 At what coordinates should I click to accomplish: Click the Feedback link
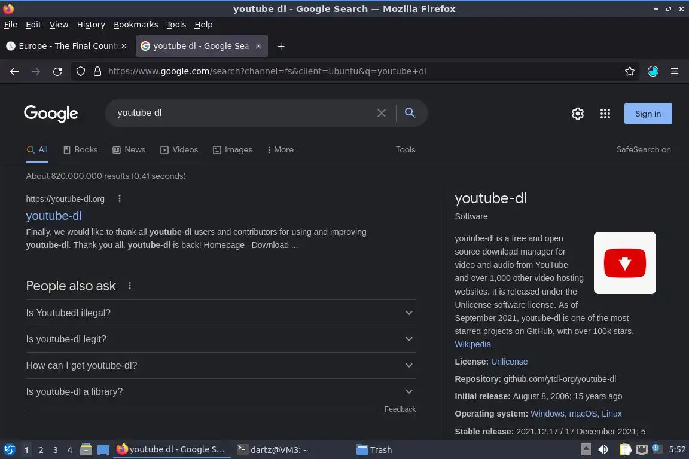[x=400, y=409]
